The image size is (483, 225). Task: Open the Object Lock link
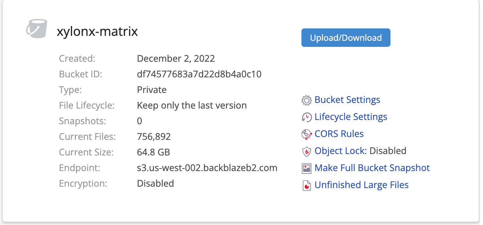pos(340,151)
